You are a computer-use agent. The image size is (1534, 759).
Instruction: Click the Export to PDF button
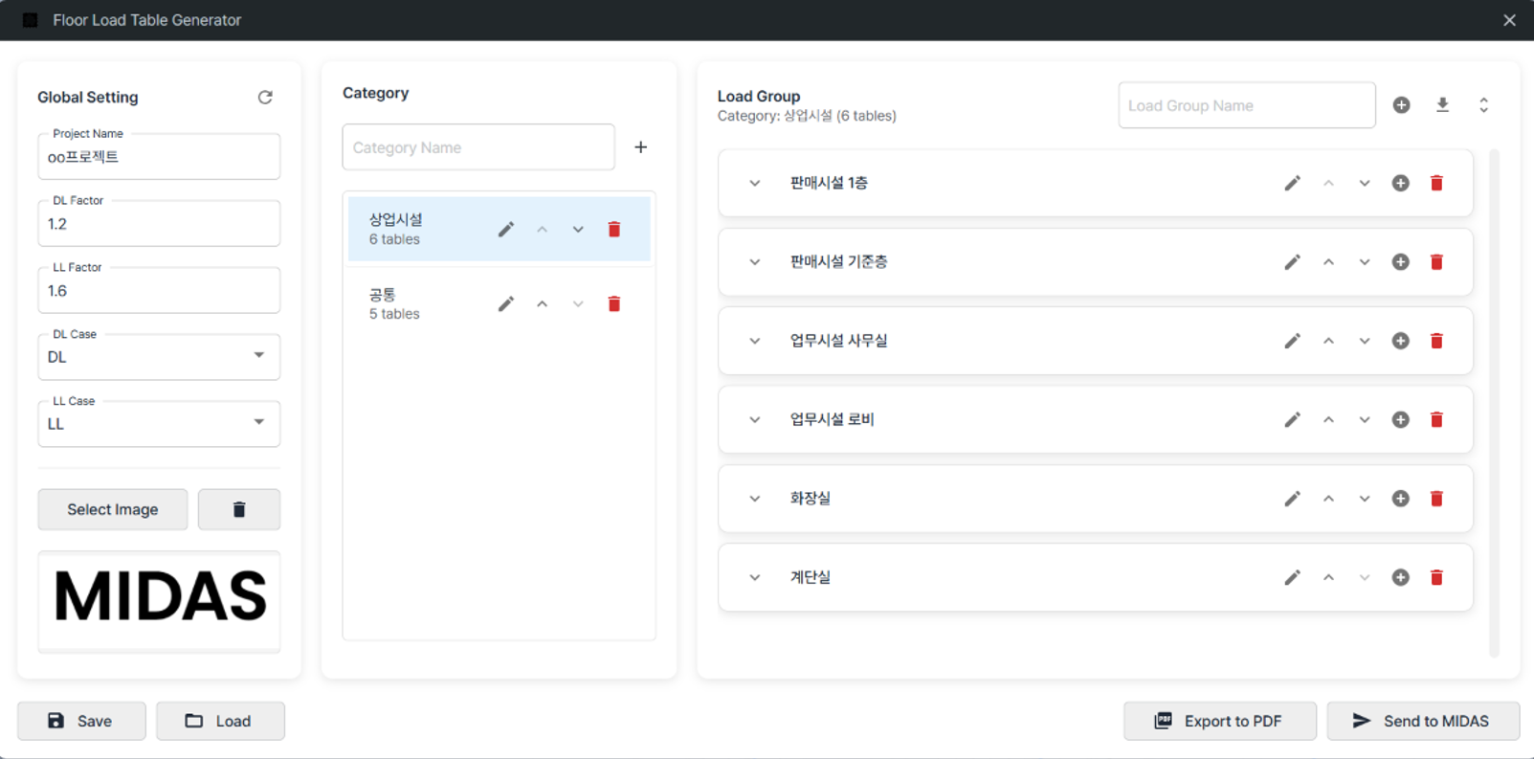(1219, 721)
